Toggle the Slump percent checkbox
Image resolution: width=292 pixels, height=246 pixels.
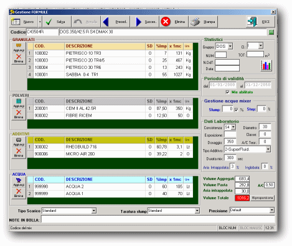click(x=236, y=109)
